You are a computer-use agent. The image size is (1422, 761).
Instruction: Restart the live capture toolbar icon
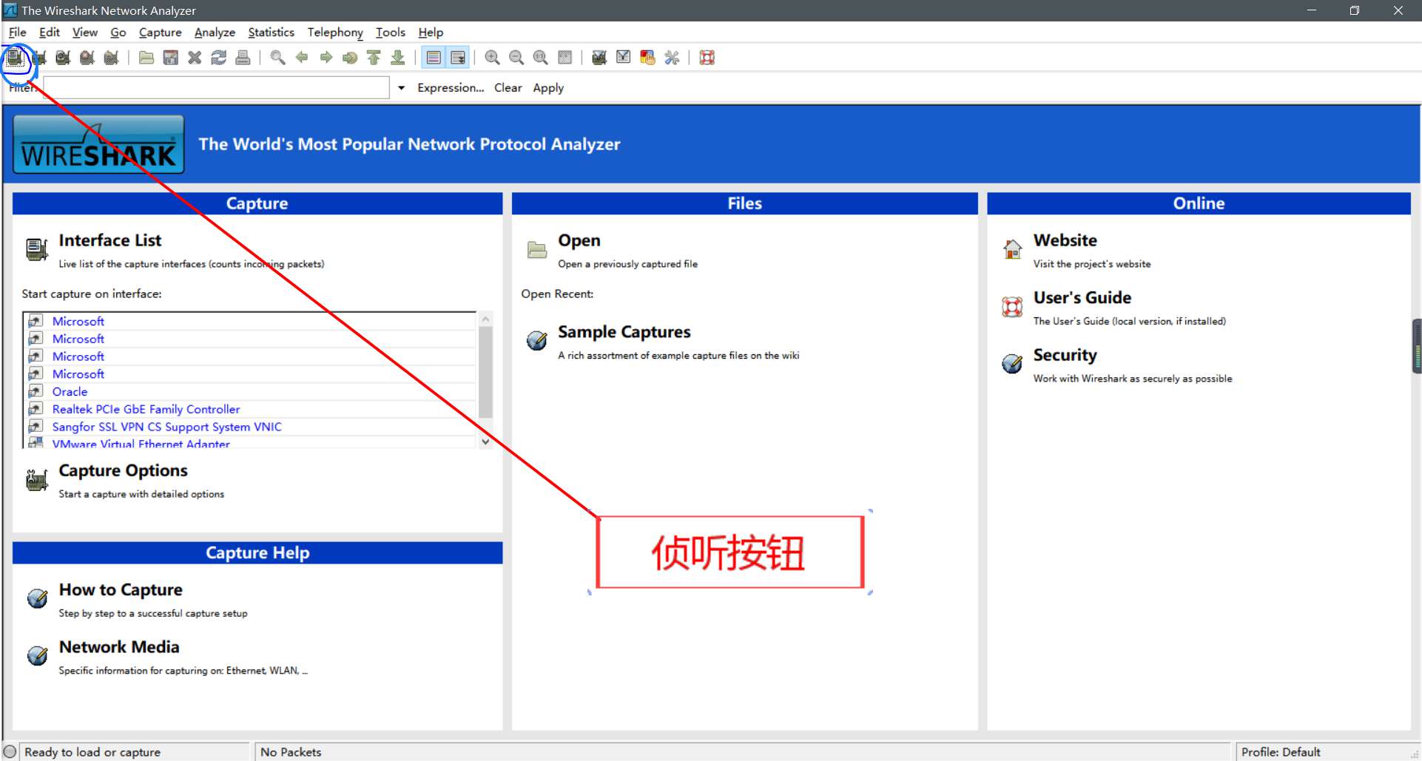pos(112,58)
